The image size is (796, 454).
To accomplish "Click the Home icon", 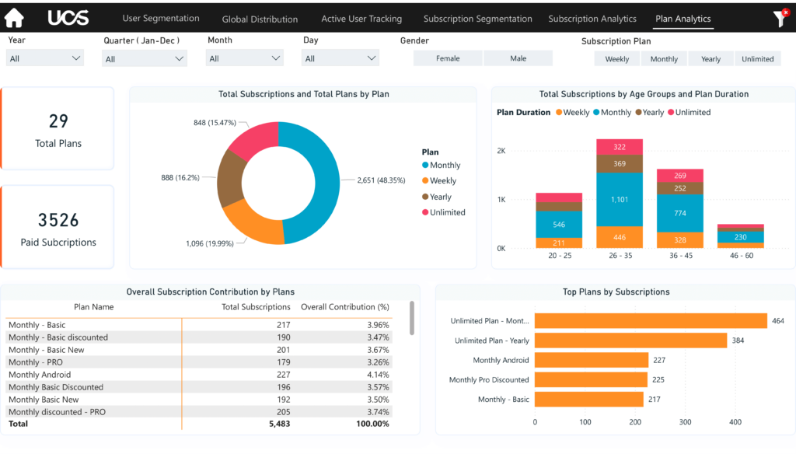I will 14,18.
